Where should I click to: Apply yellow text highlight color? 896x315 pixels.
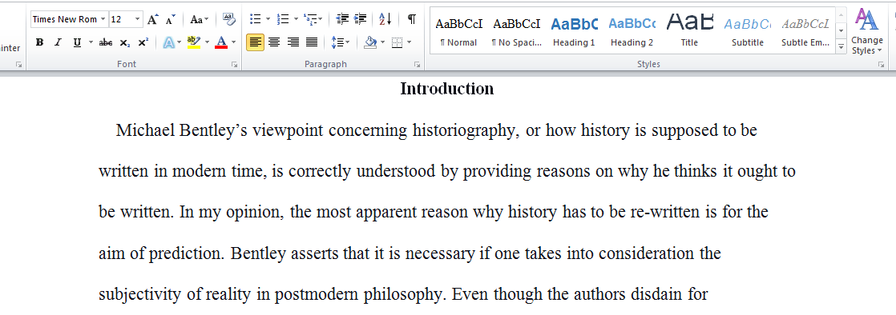point(194,42)
